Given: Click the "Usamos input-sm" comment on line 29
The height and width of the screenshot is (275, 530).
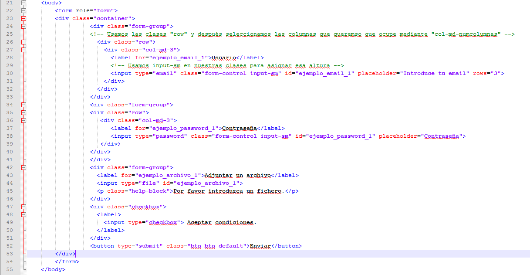Looking at the screenshot, I should click(227, 65).
